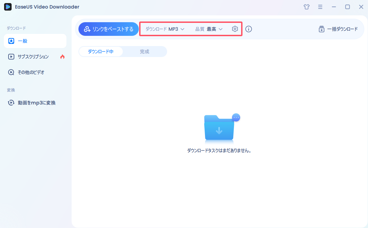The width and height of the screenshot is (368, 228).
Task: Click the リンクをペーストする paste link button
Action: click(x=108, y=29)
